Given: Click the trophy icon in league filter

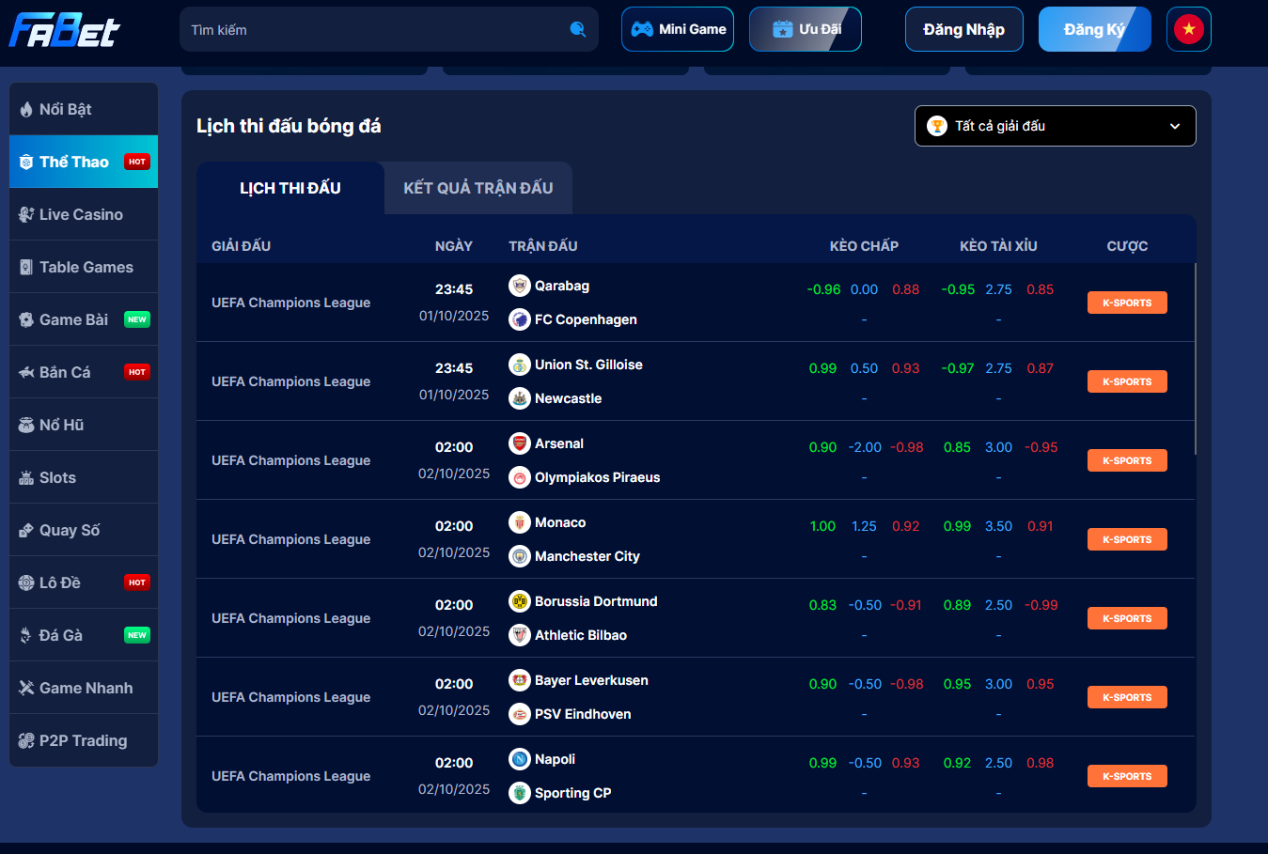Looking at the screenshot, I should [x=937, y=126].
